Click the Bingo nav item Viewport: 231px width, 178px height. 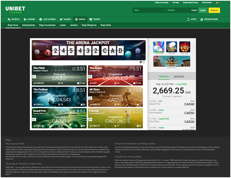tap(80, 19)
